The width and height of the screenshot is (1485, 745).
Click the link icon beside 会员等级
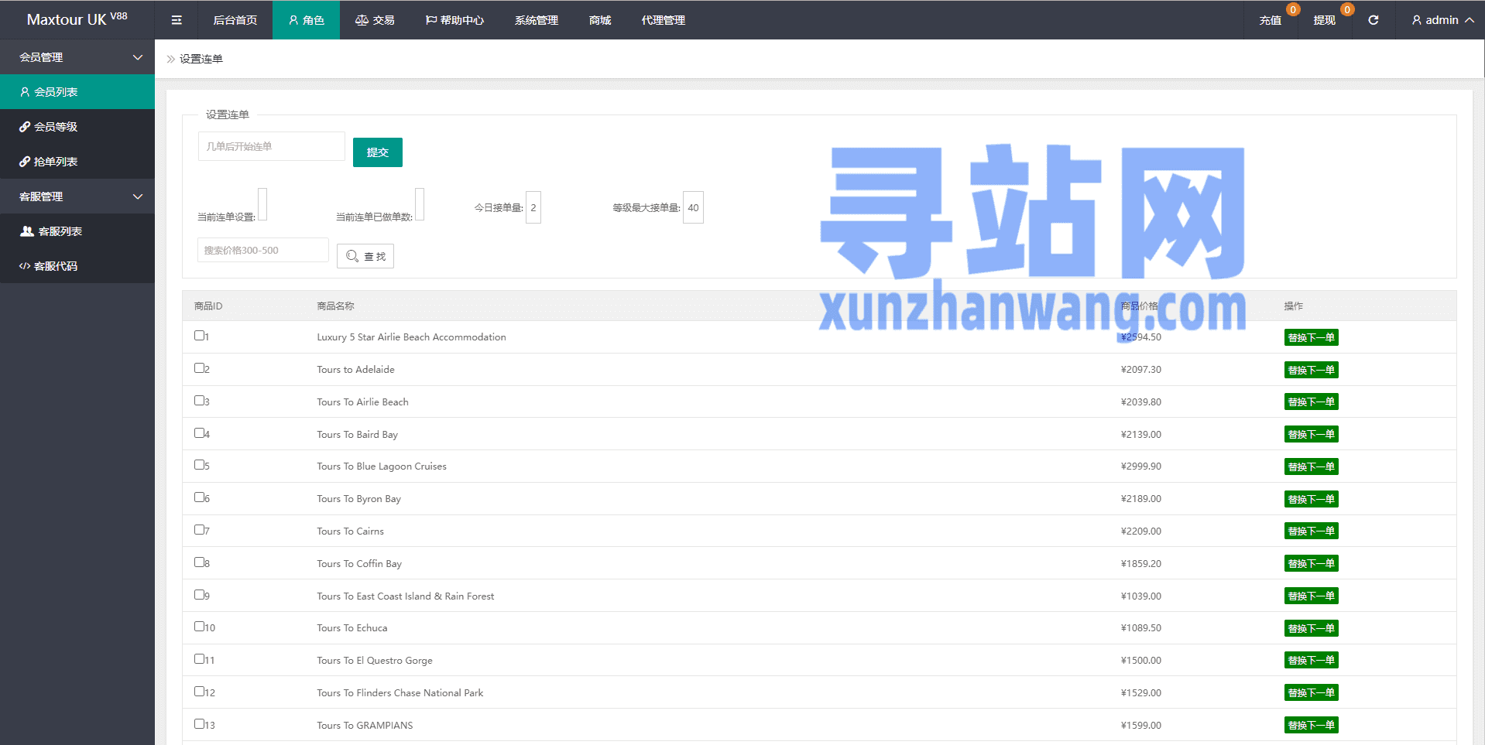point(25,127)
